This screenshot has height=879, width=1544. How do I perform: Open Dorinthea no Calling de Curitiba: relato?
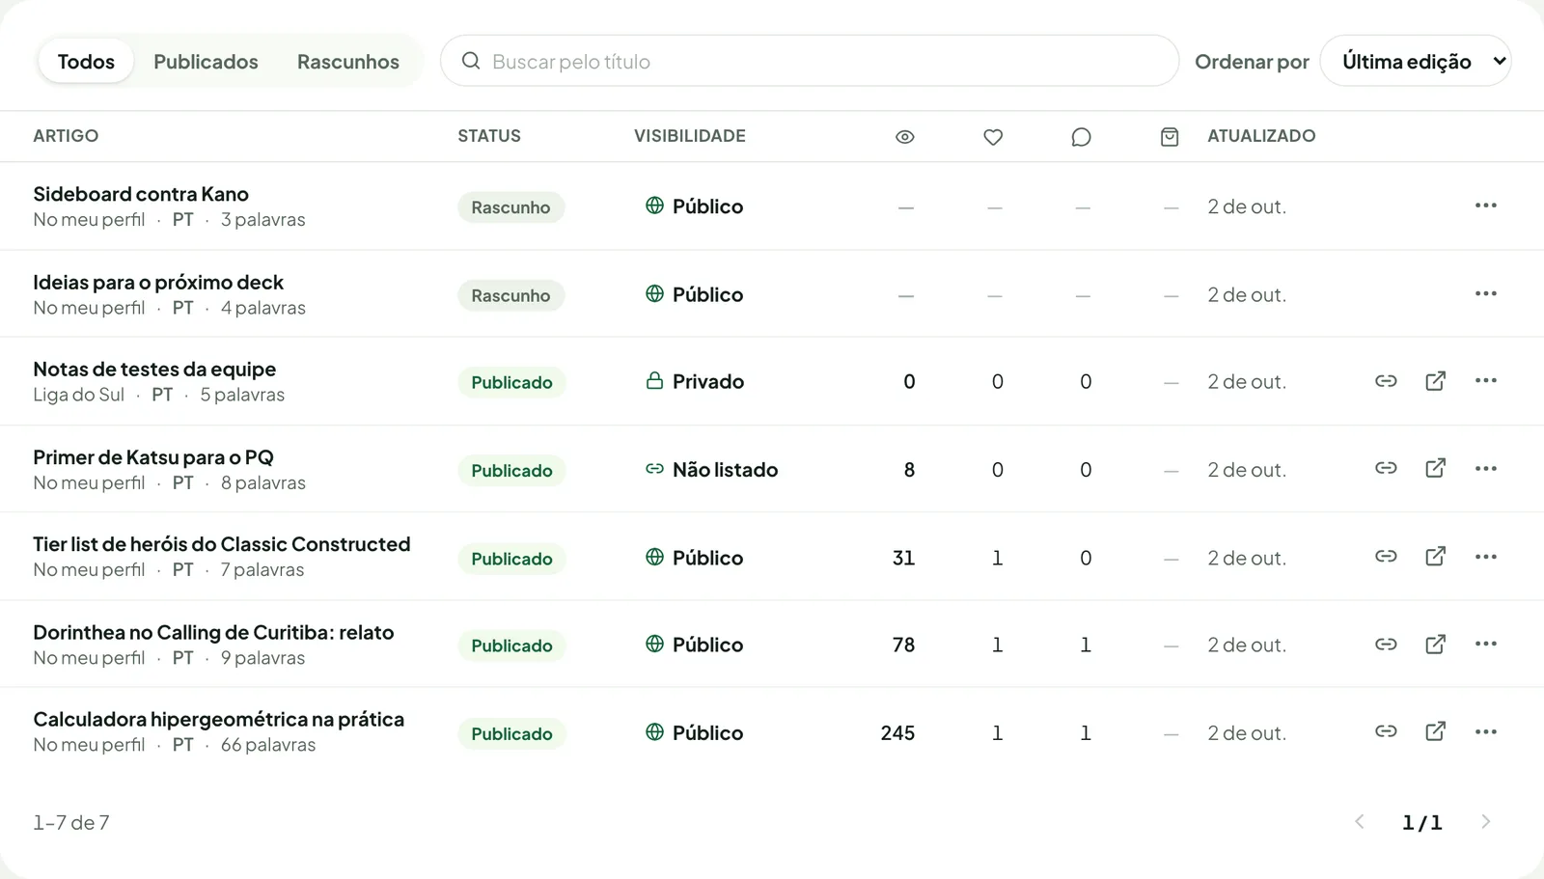pyautogui.click(x=213, y=633)
